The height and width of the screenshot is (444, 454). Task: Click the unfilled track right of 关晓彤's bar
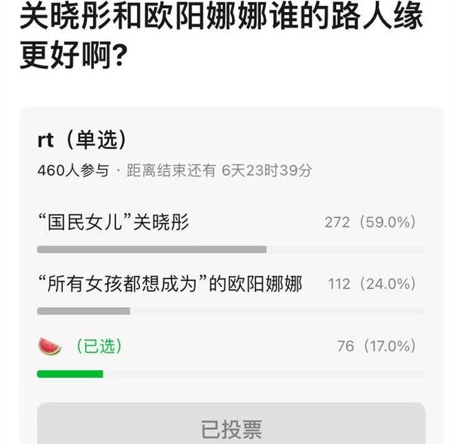pyautogui.click(x=345, y=250)
